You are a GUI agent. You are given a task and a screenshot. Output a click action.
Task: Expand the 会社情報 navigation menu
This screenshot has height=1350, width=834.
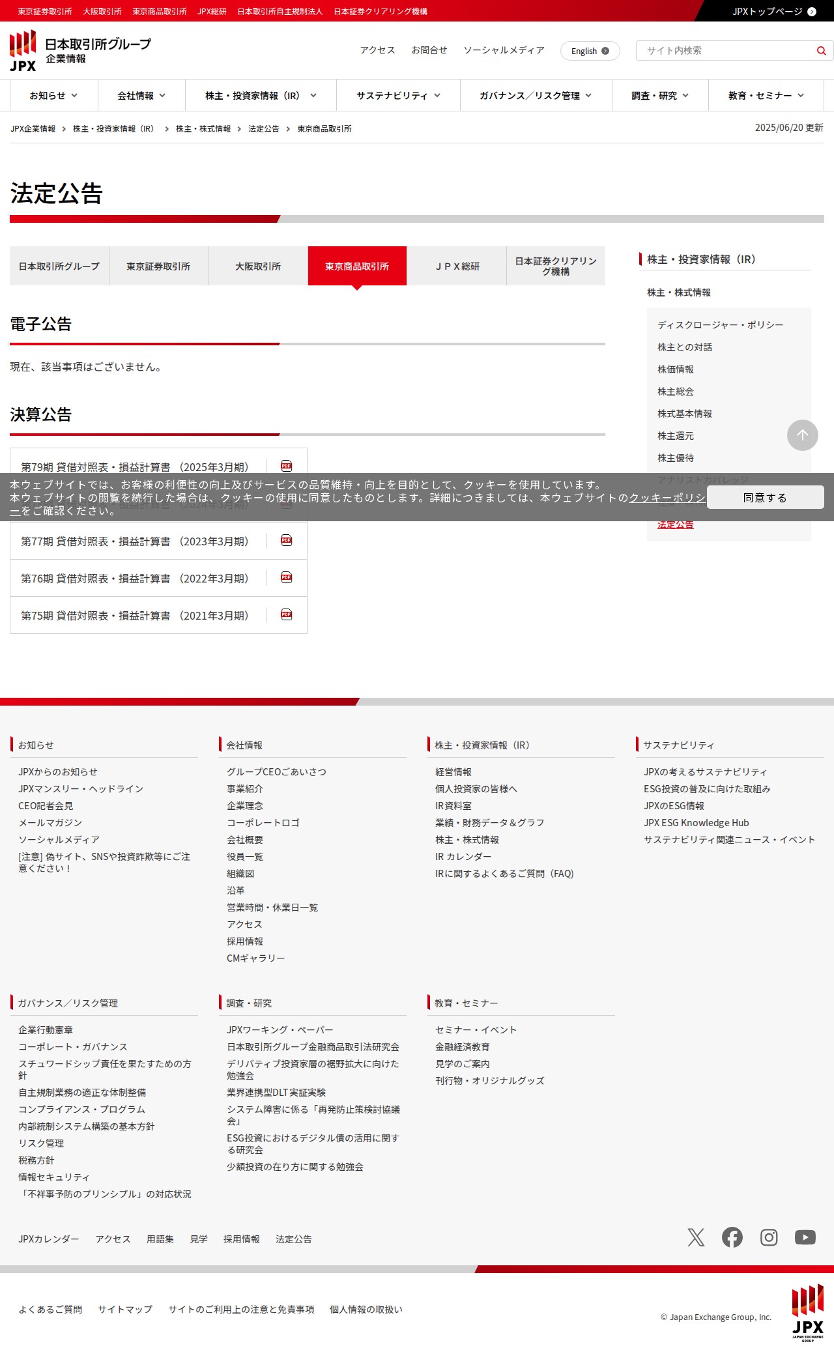coord(141,96)
